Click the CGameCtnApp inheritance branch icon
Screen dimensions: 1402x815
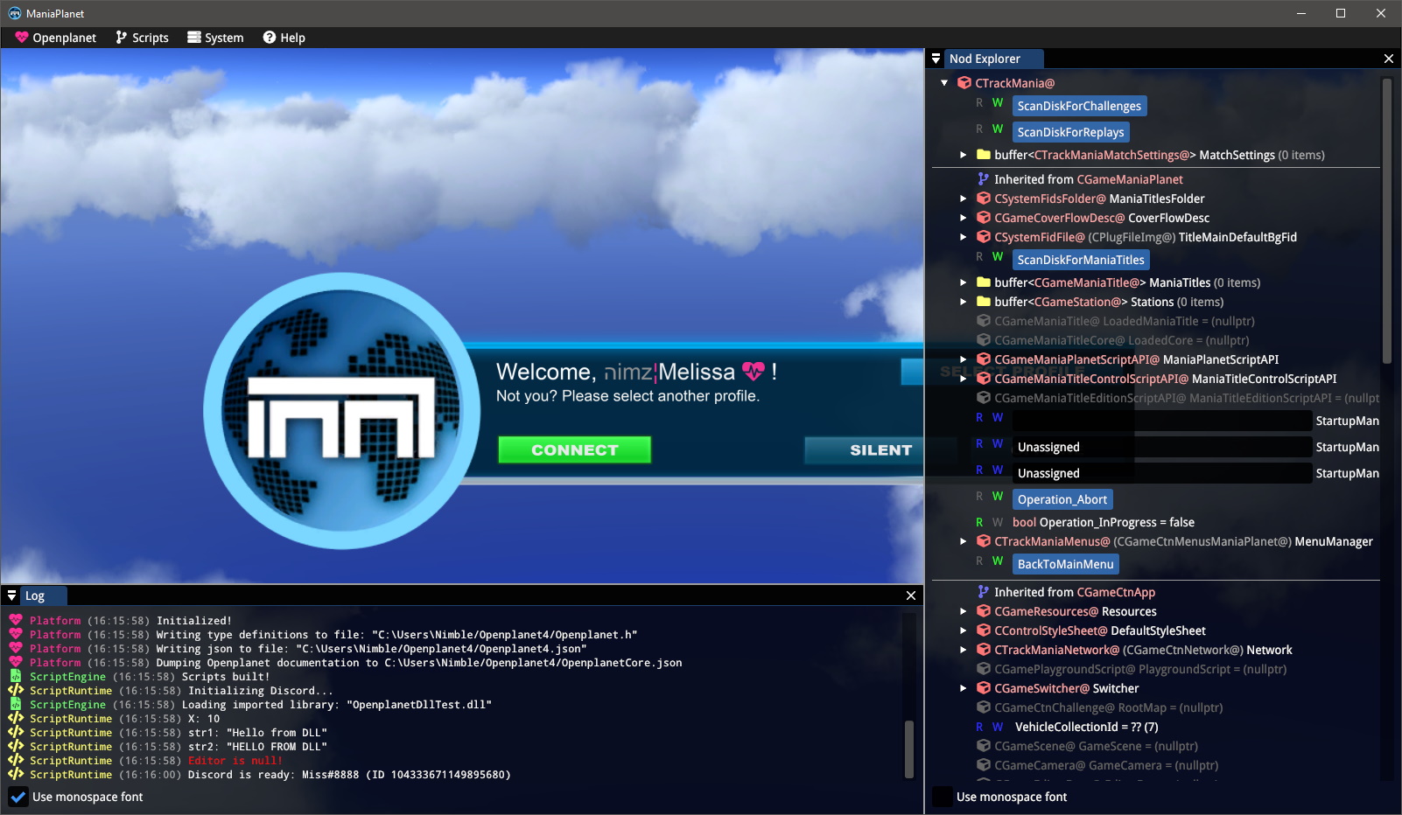(x=983, y=592)
